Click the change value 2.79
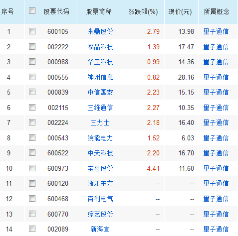Image resolution: width=238 pixels, height=236 pixels. coord(153,31)
